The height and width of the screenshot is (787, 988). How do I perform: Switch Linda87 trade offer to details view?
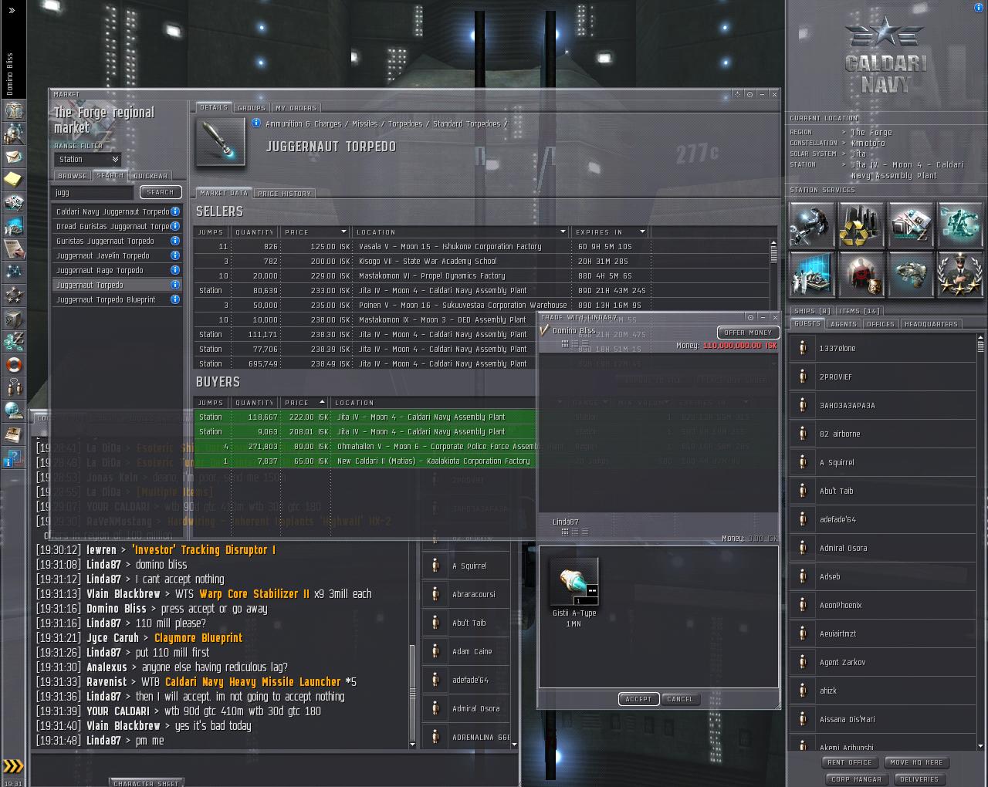pos(574,532)
